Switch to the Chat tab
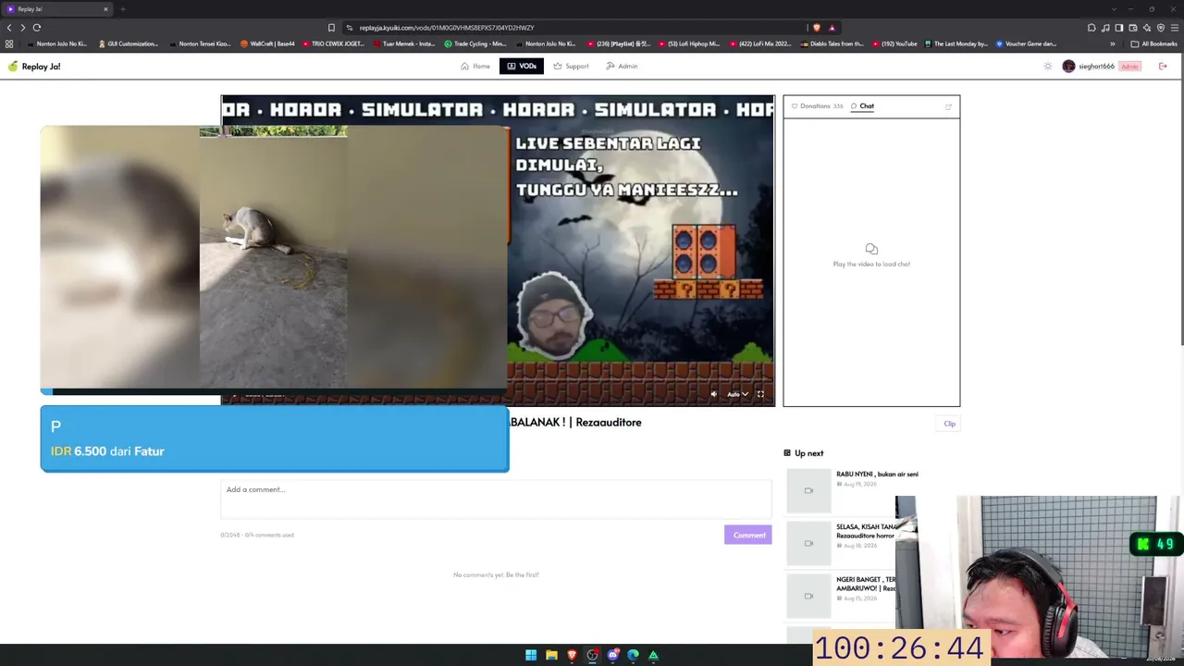This screenshot has height=666, width=1184. click(863, 106)
